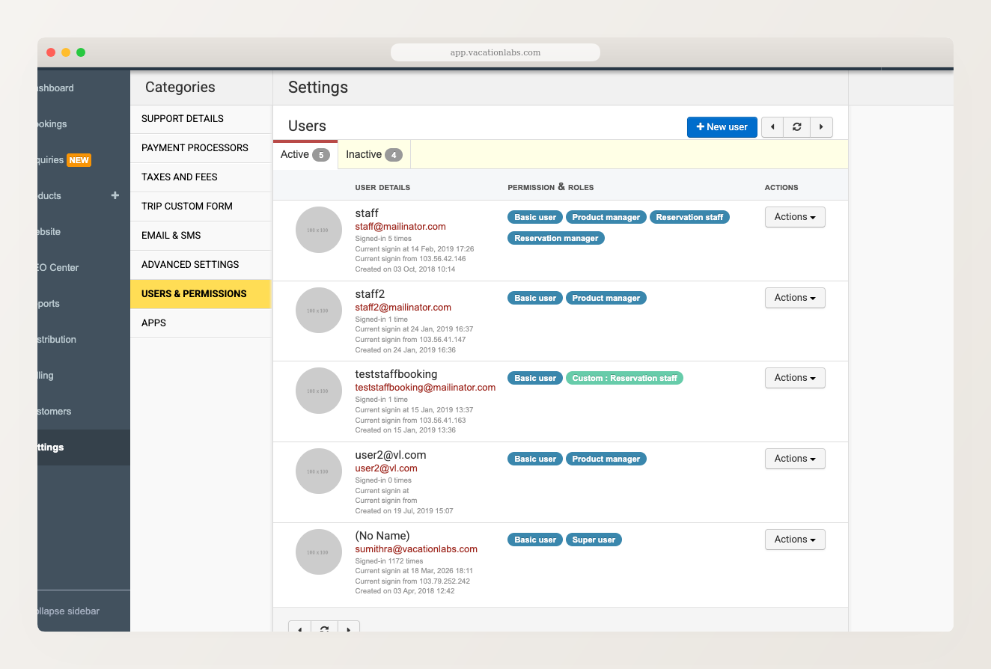Click the previous page arrow beside refresh
Image resolution: width=991 pixels, height=669 pixels.
(x=772, y=126)
